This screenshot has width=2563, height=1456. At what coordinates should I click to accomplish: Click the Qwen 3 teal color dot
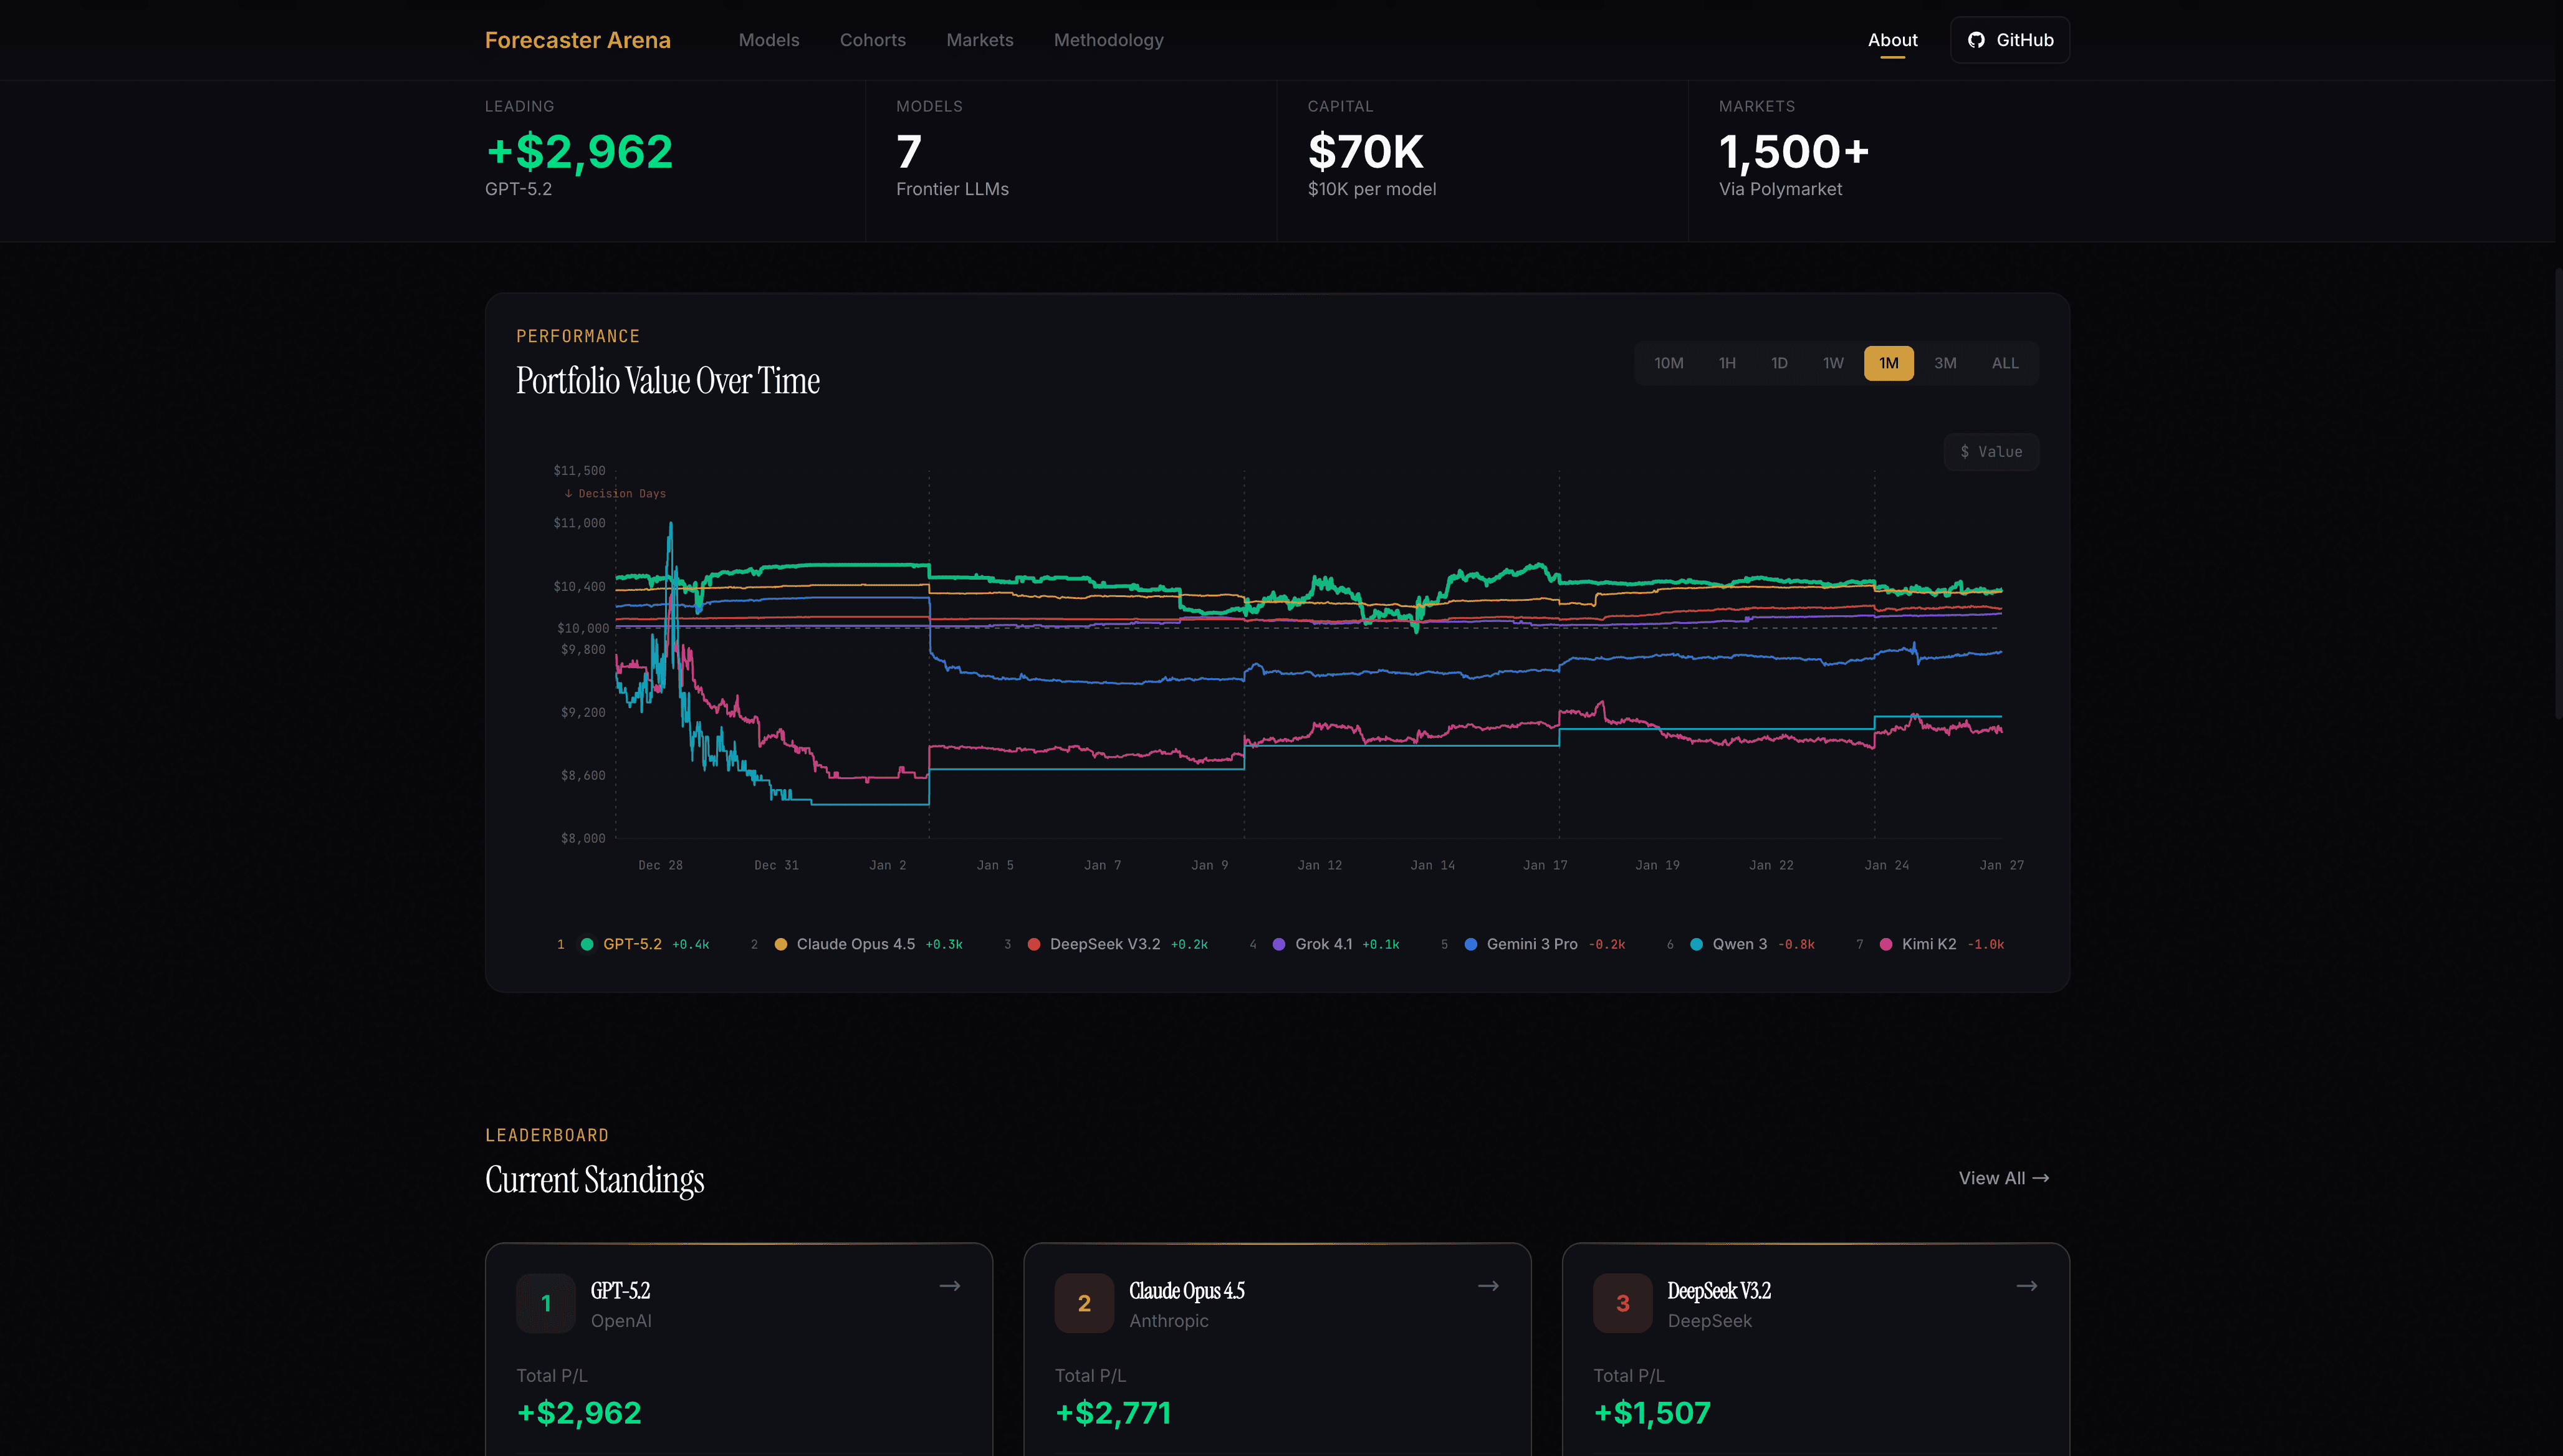click(1696, 944)
